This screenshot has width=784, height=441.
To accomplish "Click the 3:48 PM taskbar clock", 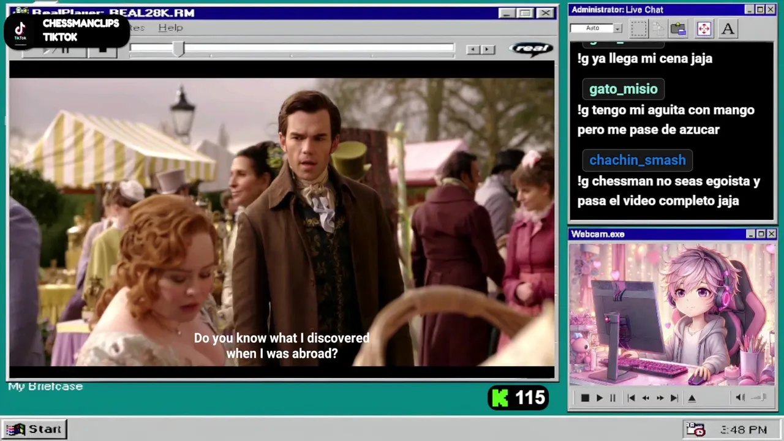I will coord(744,430).
